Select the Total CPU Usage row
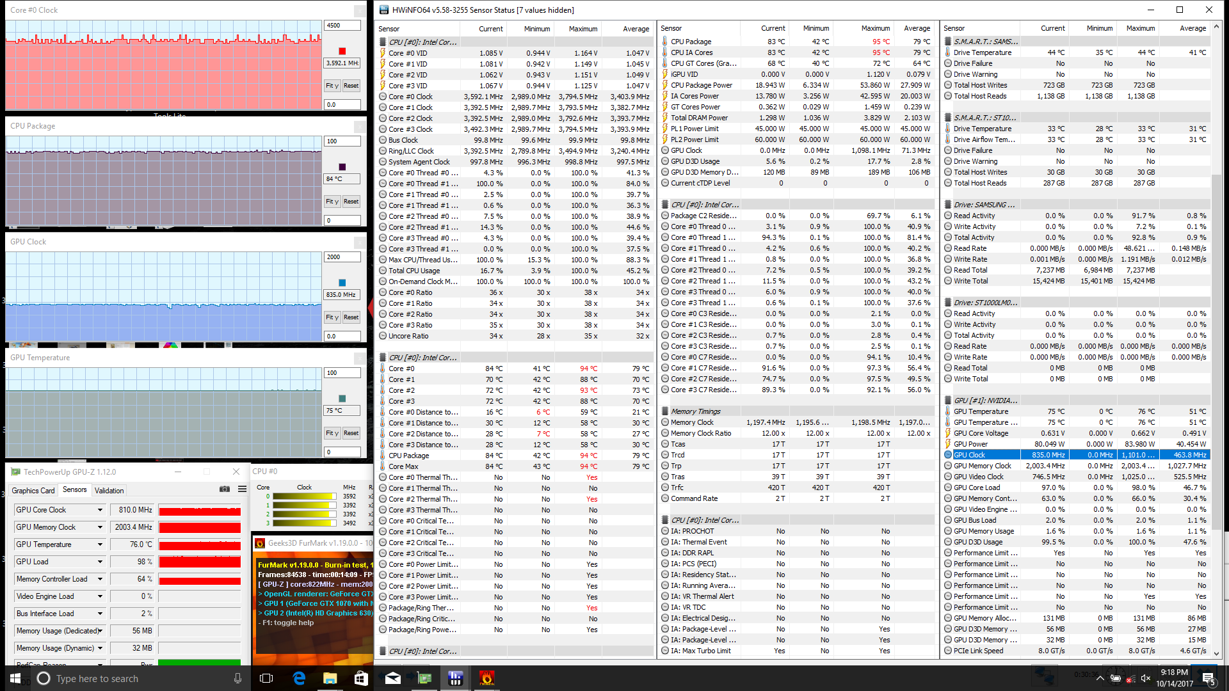1229x691 pixels. coord(515,271)
